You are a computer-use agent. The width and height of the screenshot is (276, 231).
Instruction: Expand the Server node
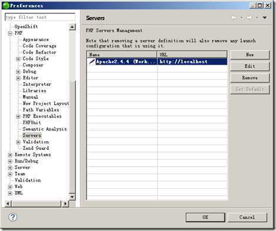10,168
